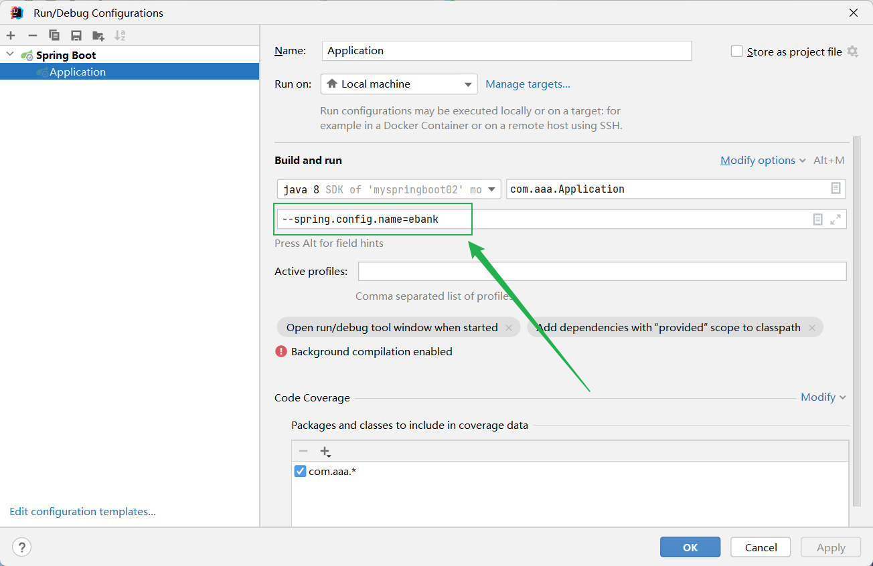Uncheck the com.aaa.* coverage checkbox
The width and height of the screenshot is (873, 566).
300,472
